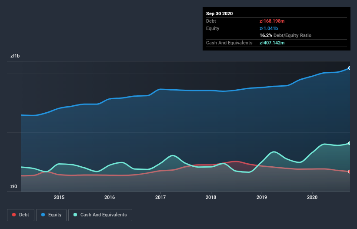357x229 pixels.
Task: Click the 2018 x-axis label
Action: [x=211, y=197]
